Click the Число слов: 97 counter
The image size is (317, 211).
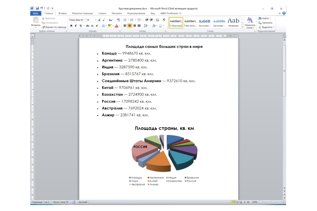(60, 202)
